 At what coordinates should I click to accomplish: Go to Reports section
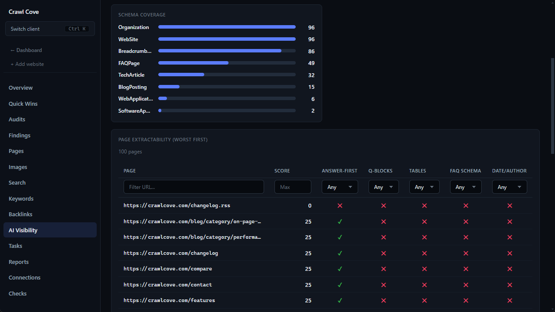tap(50, 262)
